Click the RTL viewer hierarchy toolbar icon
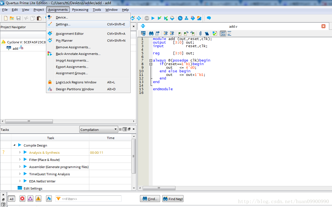Viewport: 332px width, 207px height. 187,18
